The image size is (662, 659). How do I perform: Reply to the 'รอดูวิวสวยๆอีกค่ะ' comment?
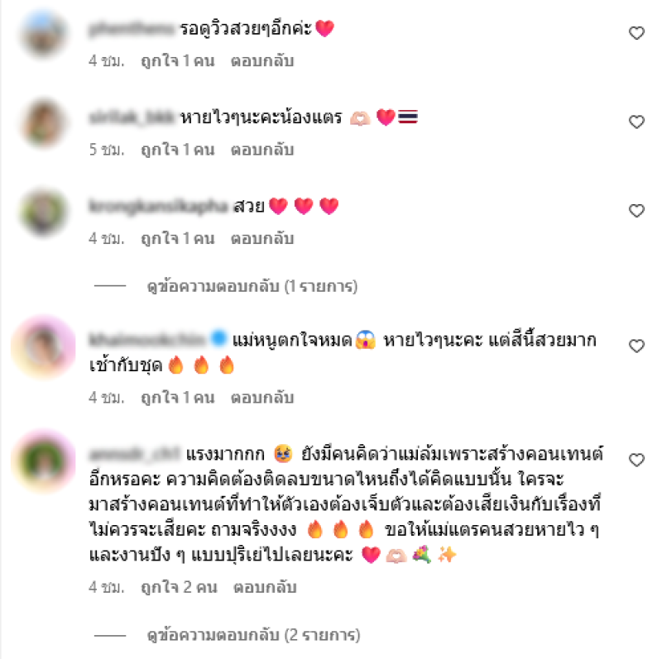coord(262,60)
